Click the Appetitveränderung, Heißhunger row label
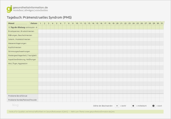This screenshot has width=171, height=119. tap(22, 59)
